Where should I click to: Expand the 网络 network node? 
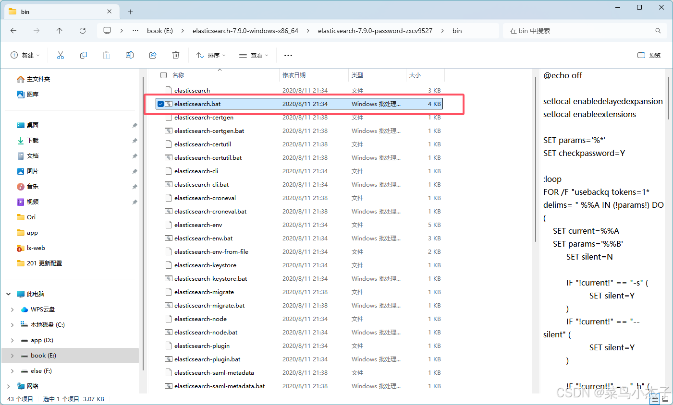9,386
